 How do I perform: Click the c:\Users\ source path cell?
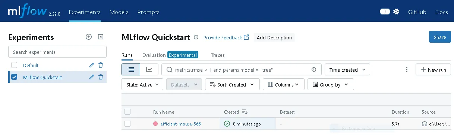pos(439,124)
